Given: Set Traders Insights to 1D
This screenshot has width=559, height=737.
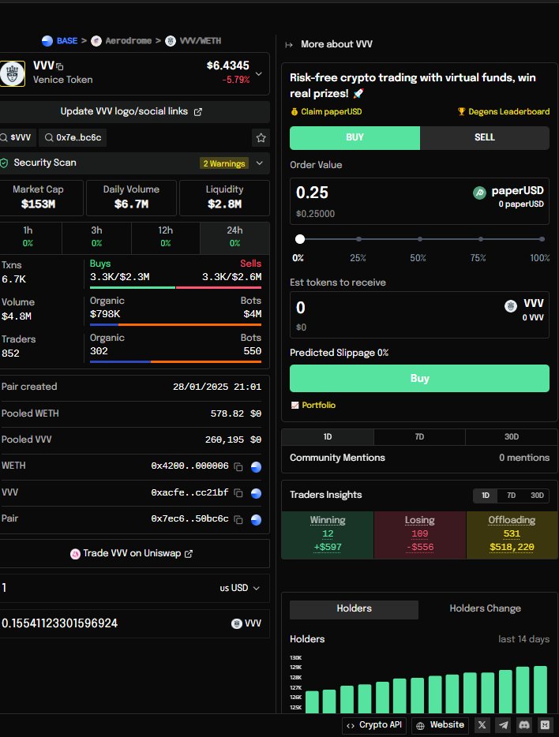Looking at the screenshot, I should 486,496.
